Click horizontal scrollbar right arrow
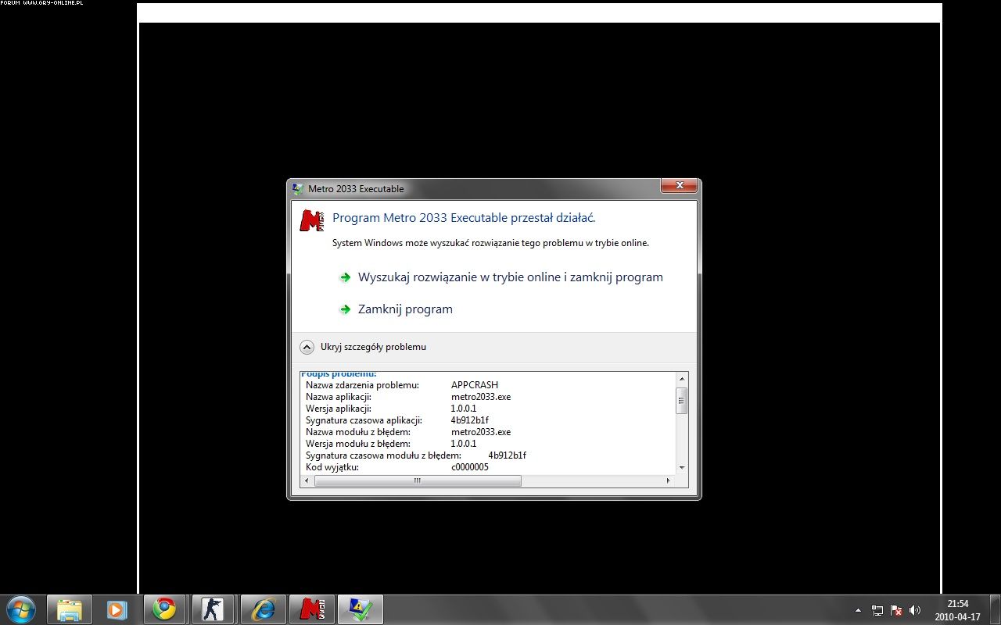 [668, 481]
